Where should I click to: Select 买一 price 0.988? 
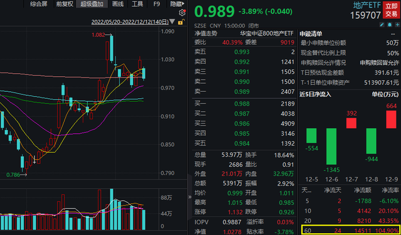[x=242, y=104]
